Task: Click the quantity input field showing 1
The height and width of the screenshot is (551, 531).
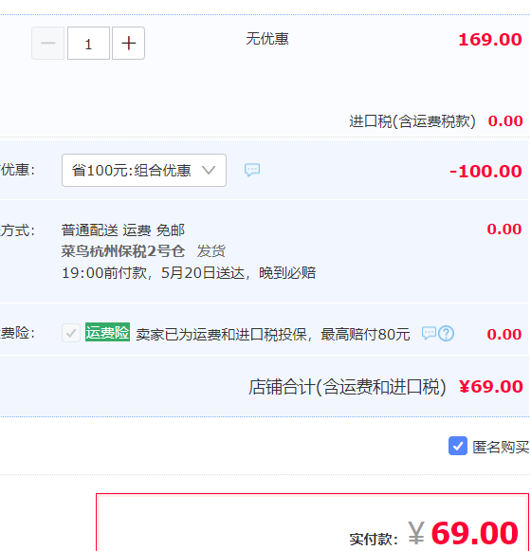Action: click(88, 44)
